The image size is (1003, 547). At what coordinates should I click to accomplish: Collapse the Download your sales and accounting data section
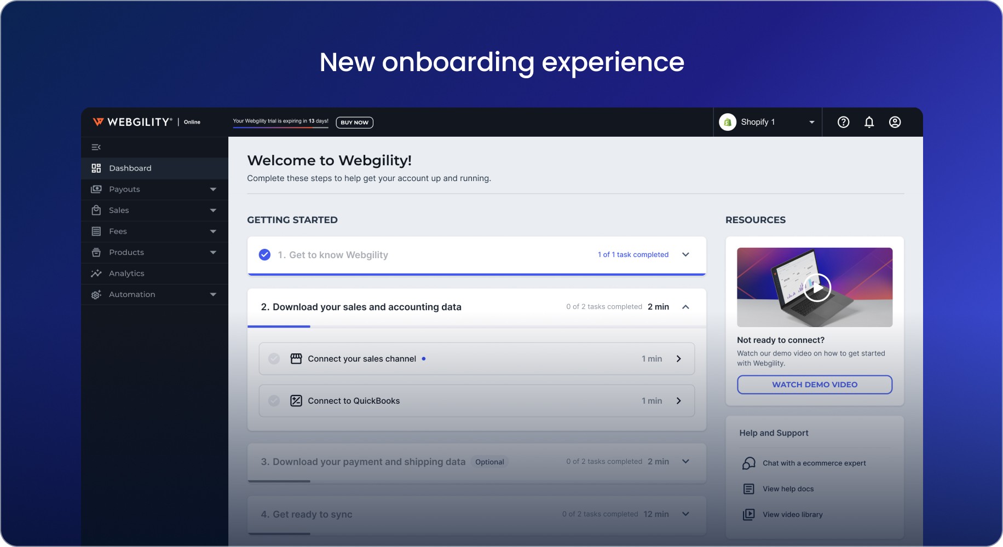[x=685, y=307]
